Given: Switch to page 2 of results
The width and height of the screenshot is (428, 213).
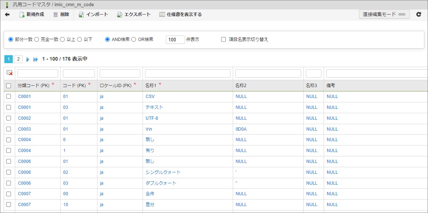Looking at the screenshot, I should tap(18, 59).
